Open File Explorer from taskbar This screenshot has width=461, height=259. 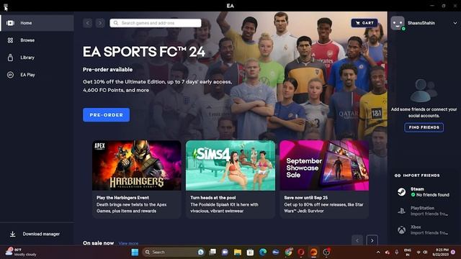pyautogui.click(x=238, y=253)
